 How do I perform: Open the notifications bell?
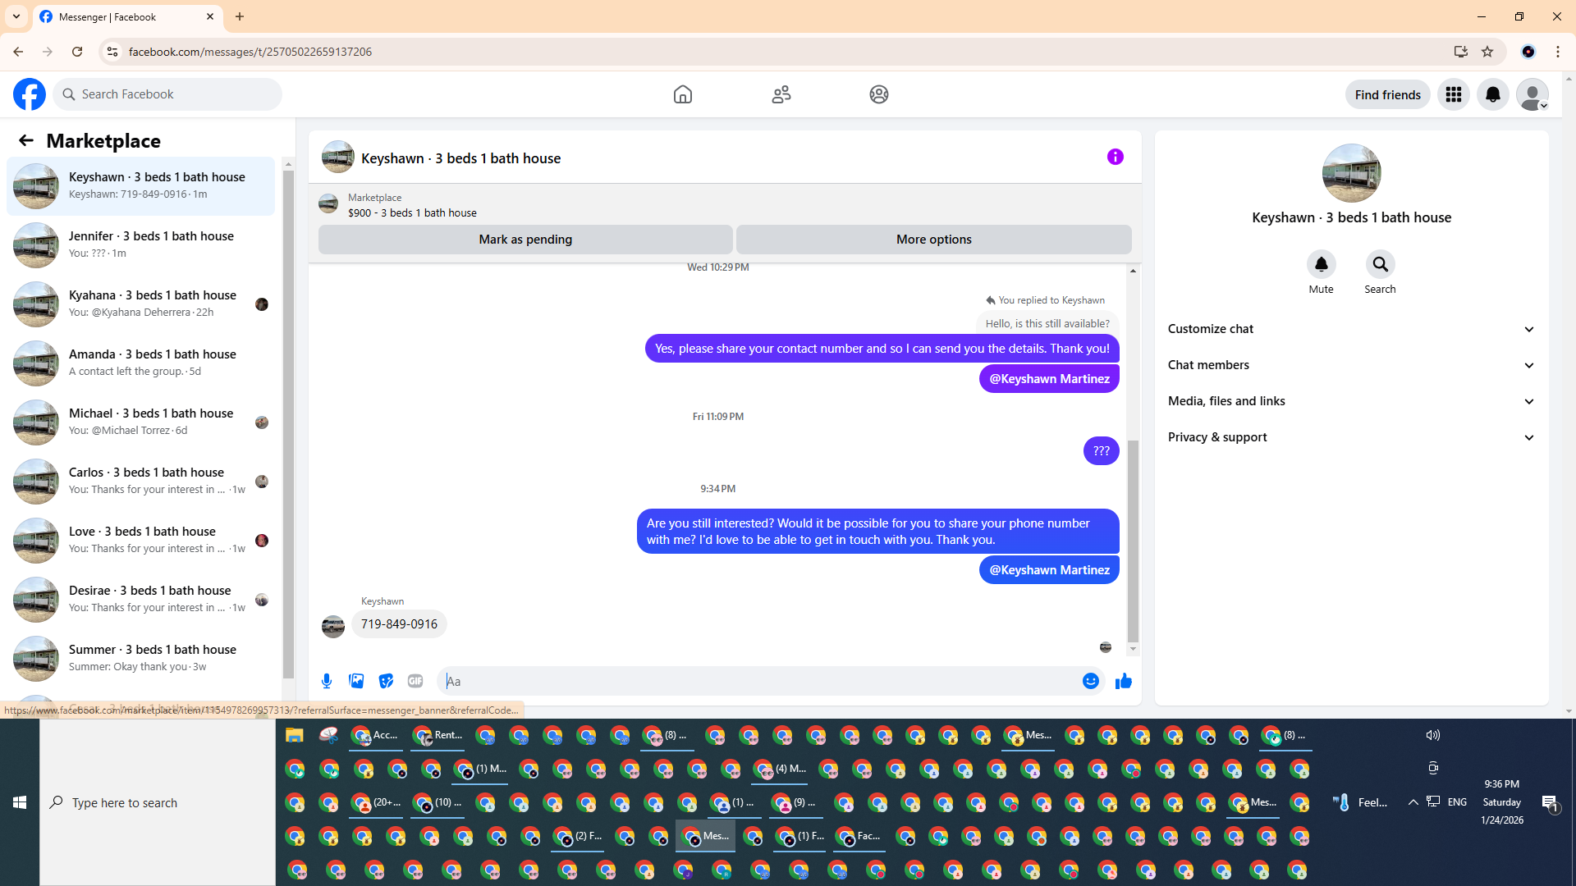coord(1493,94)
